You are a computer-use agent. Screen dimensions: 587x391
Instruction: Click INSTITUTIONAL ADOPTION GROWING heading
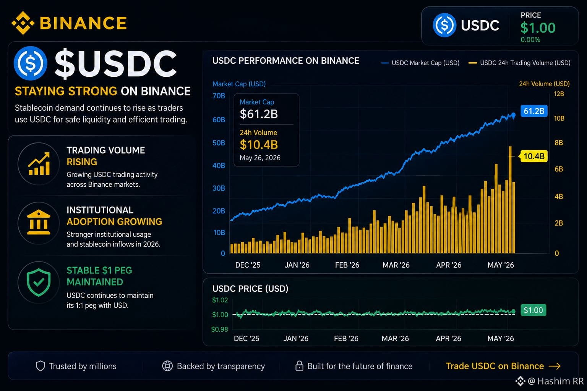point(114,216)
